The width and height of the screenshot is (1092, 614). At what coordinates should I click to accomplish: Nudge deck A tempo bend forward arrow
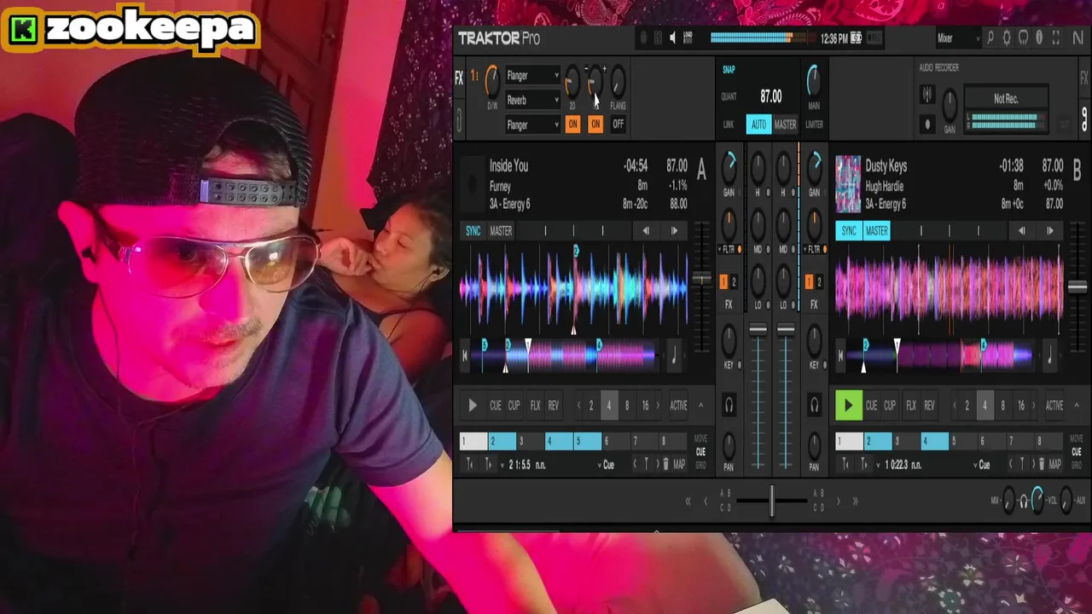pyautogui.click(x=674, y=231)
